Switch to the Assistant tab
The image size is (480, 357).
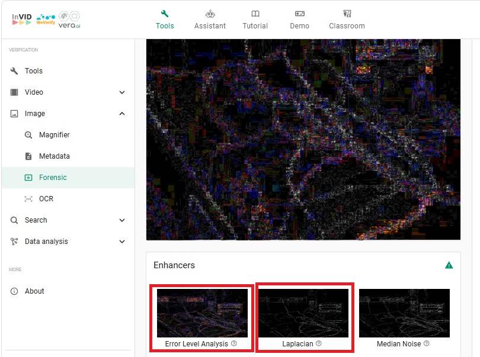(210, 19)
